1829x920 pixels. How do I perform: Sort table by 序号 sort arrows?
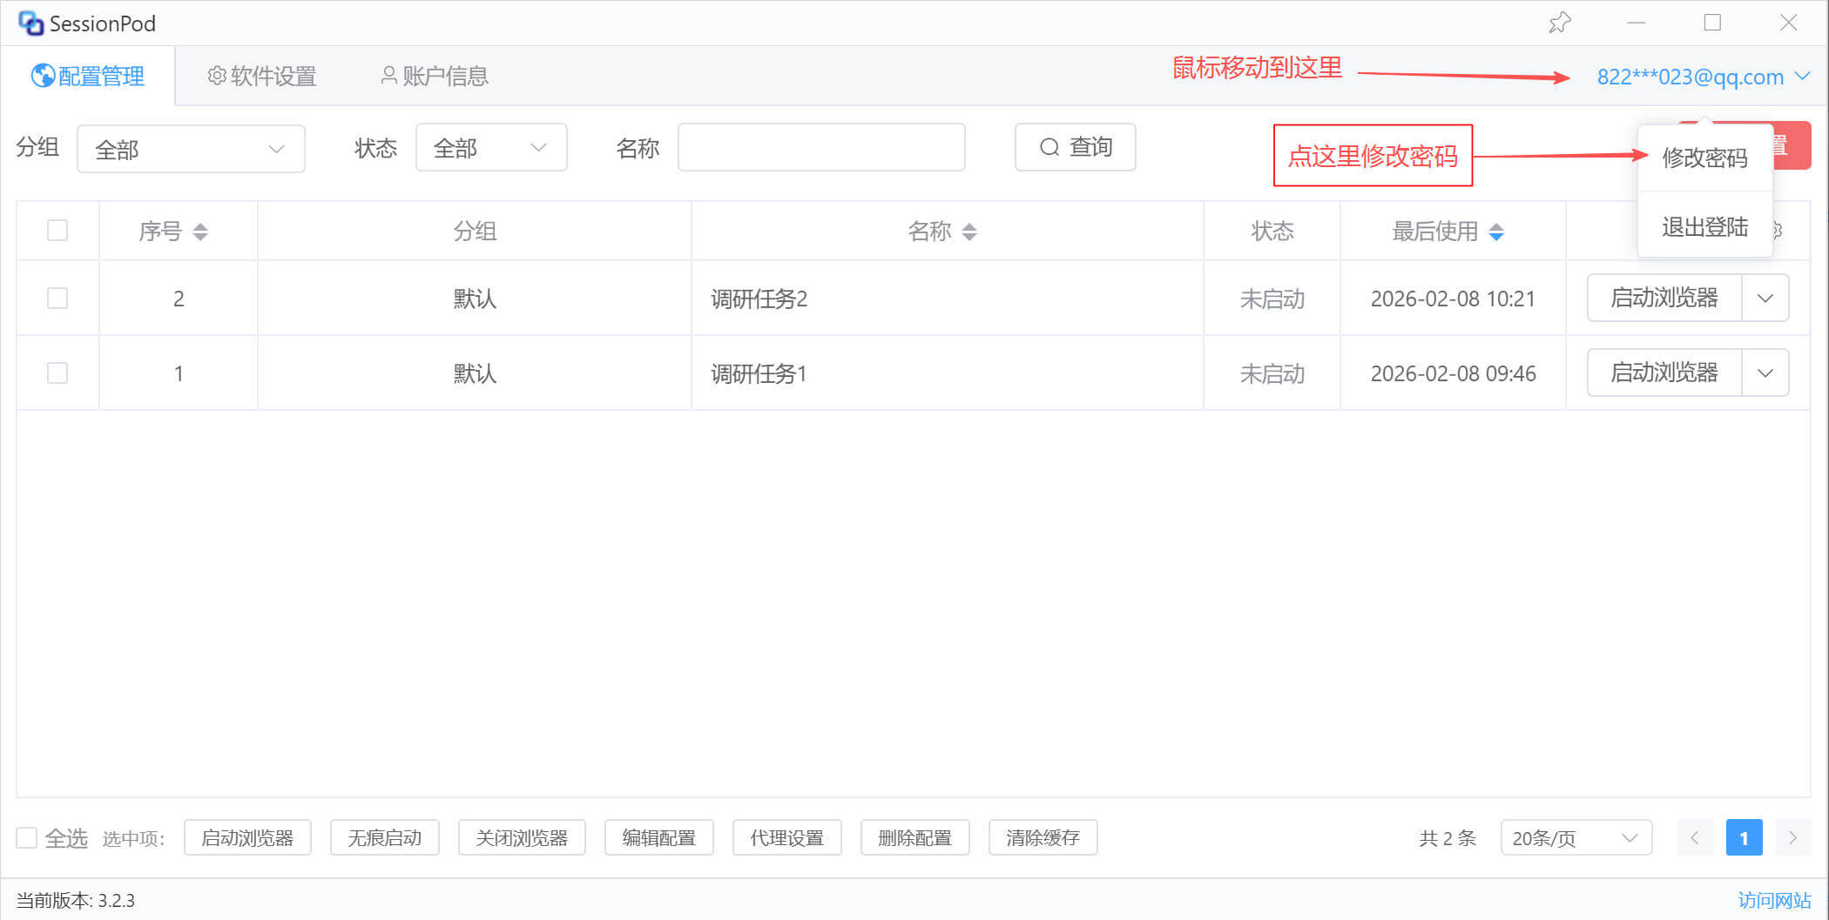(x=200, y=232)
